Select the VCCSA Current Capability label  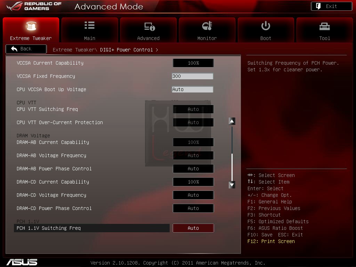[50, 63]
